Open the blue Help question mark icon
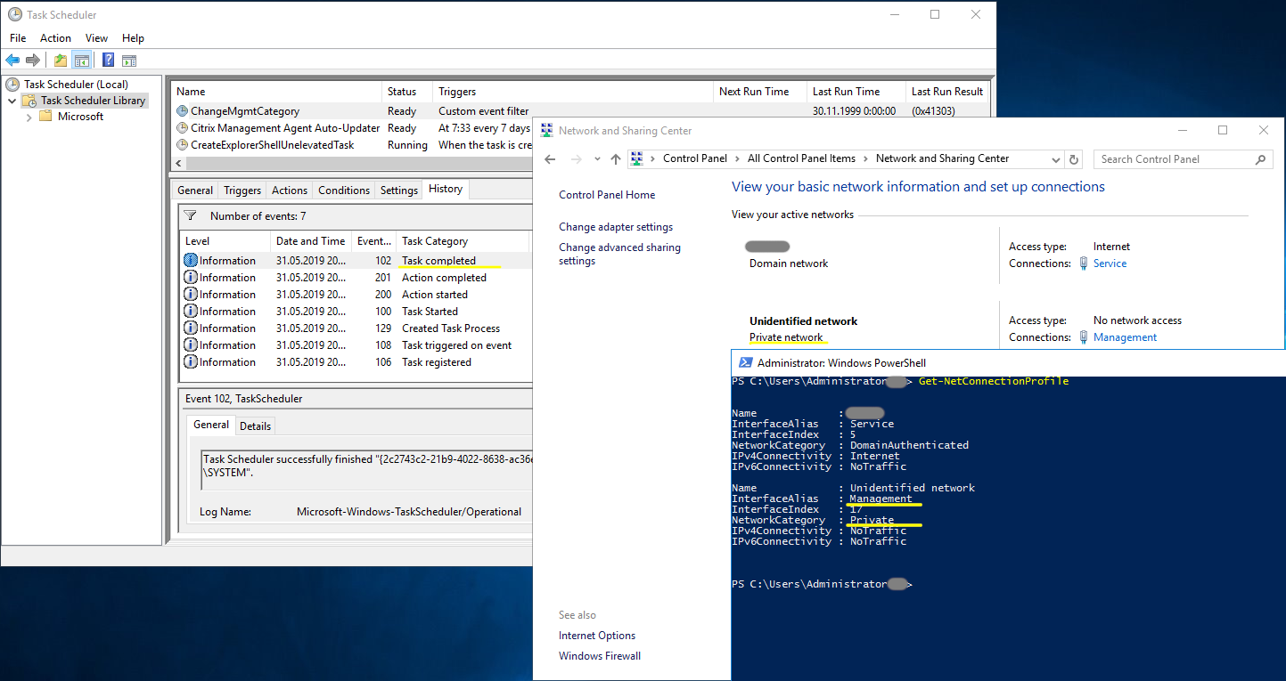This screenshot has height=681, width=1286. 108,61
